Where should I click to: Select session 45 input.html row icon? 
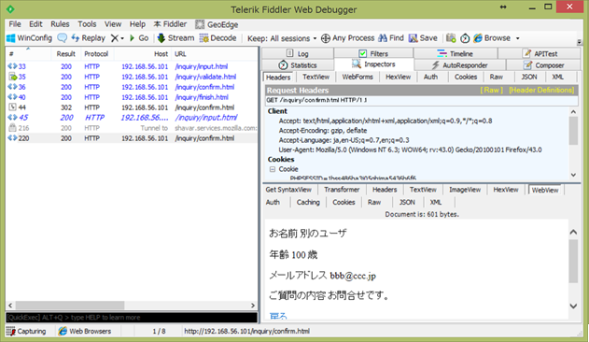pyautogui.click(x=12, y=118)
